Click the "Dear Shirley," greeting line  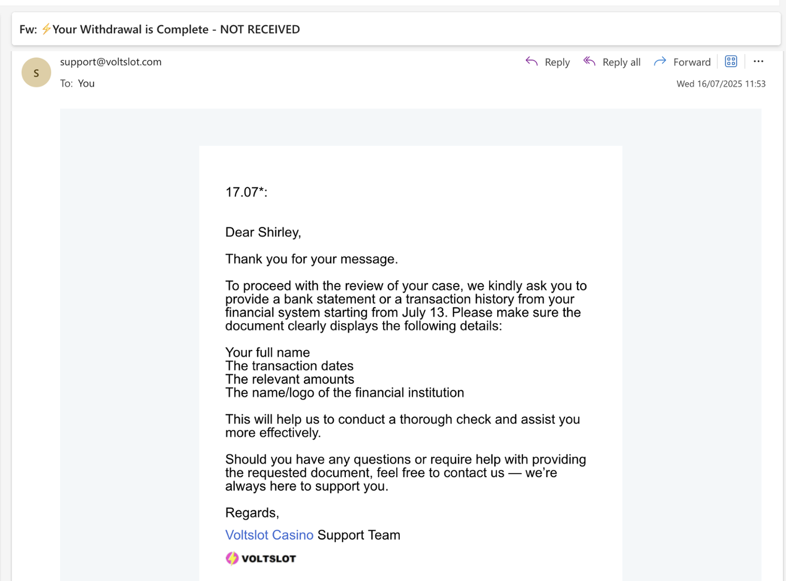click(263, 232)
